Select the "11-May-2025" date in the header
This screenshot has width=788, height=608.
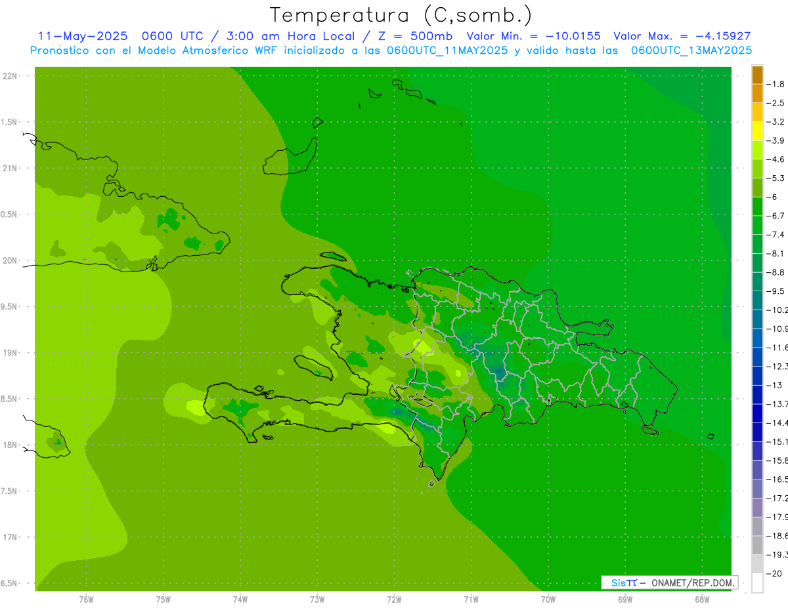[x=81, y=36]
